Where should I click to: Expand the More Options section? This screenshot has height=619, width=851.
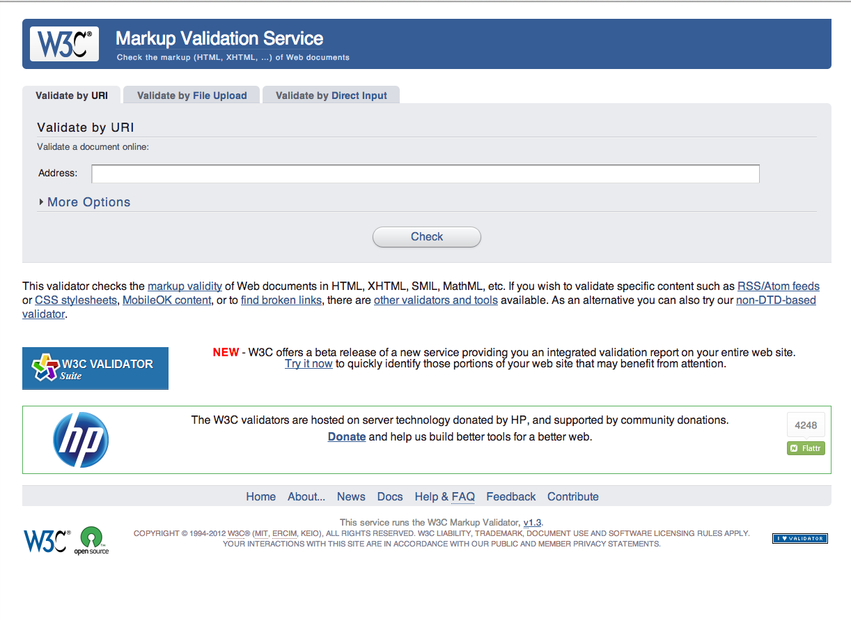point(88,201)
